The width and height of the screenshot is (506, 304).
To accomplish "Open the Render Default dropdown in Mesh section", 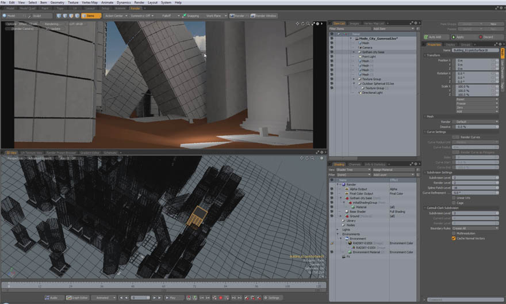I will tap(475, 122).
